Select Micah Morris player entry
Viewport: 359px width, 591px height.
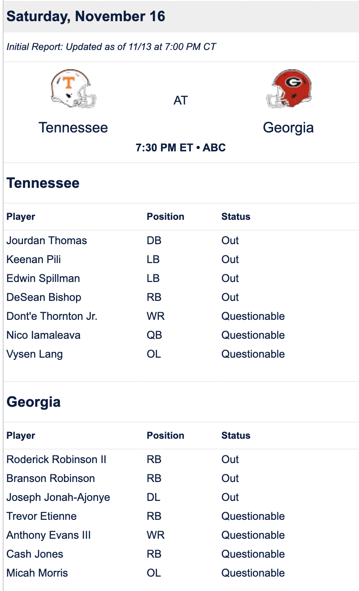pyautogui.click(x=37, y=573)
